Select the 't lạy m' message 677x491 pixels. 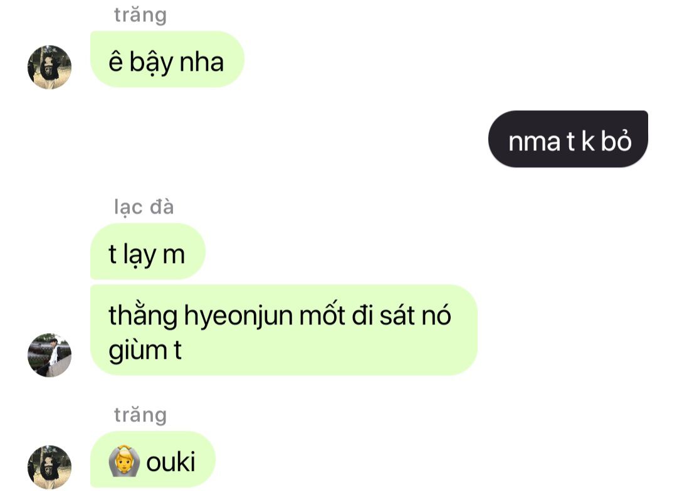[148, 251]
